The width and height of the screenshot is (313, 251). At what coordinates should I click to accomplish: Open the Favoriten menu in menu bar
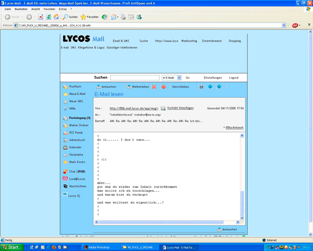50,9
